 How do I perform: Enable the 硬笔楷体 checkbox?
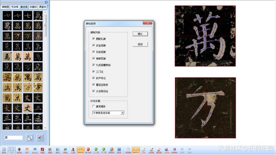coord(94,107)
